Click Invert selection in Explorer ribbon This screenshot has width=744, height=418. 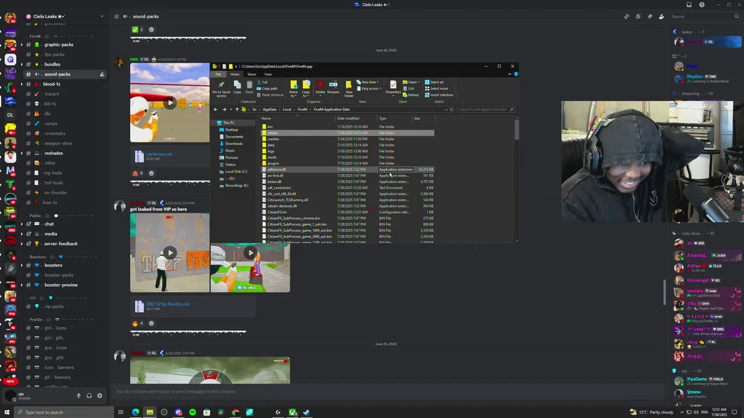click(x=439, y=95)
